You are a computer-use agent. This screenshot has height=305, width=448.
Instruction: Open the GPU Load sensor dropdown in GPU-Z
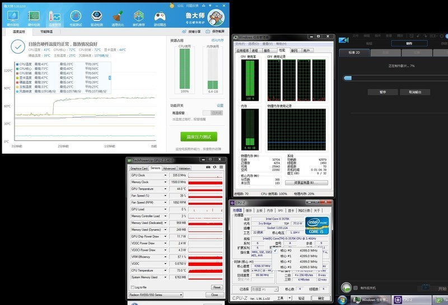coord(165,209)
